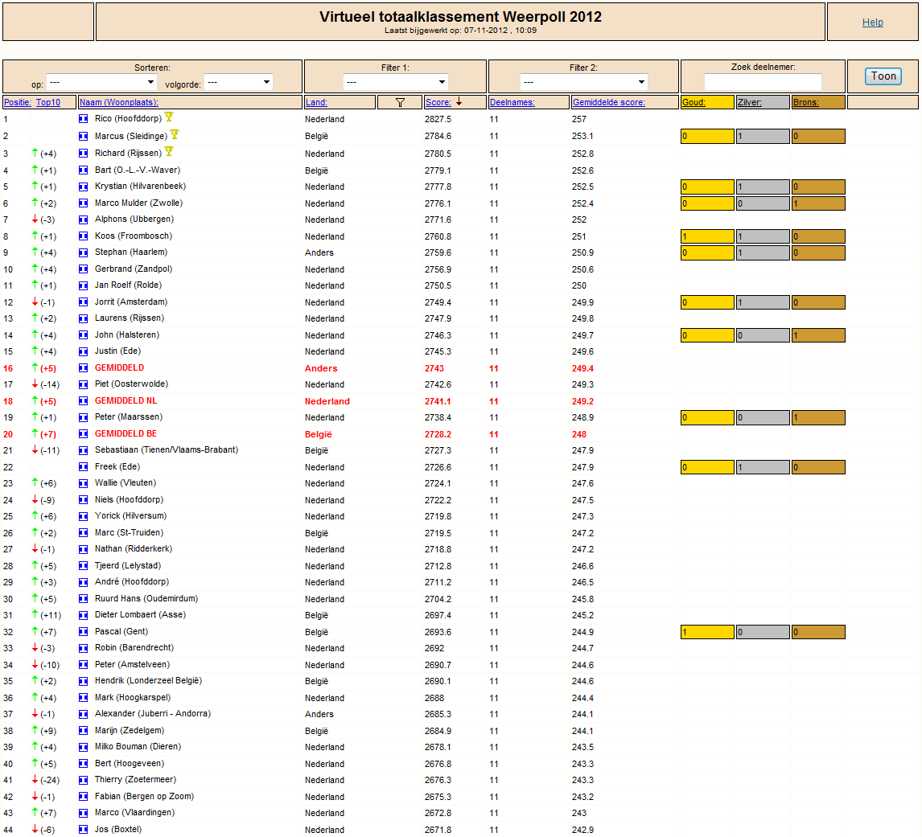Click the score value 2743 in red
The height and width of the screenshot is (837, 922).
click(434, 368)
